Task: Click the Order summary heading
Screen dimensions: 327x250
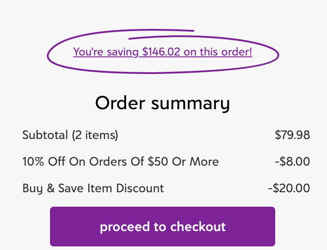Action: [162, 103]
